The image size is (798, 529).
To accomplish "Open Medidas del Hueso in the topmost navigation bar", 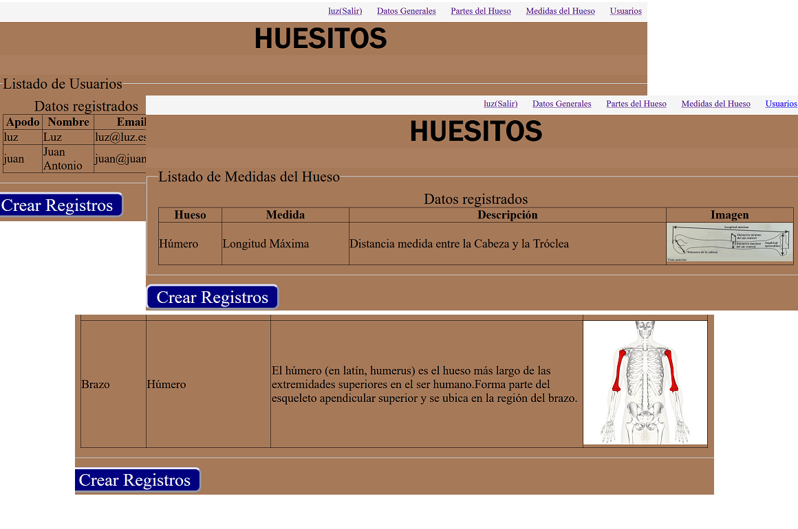I will click(x=560, y=11).
